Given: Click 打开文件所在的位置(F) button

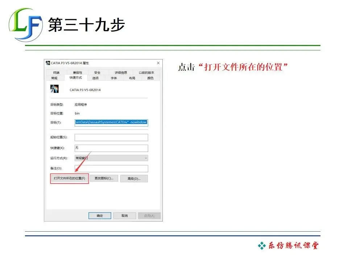Looking at the screenshot, I should (70, 178).
